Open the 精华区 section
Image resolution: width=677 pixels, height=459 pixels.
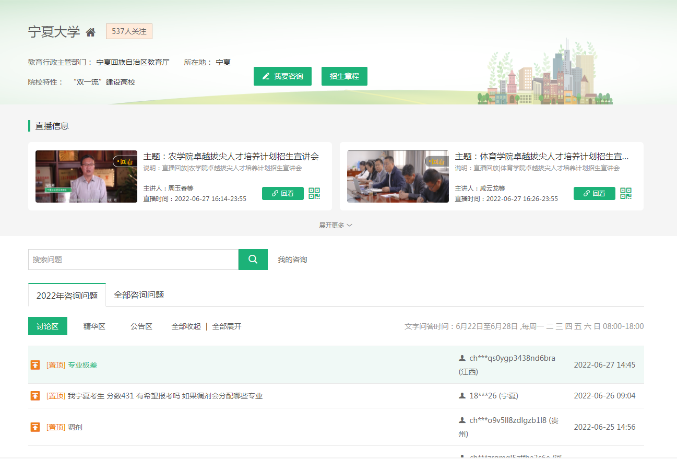click(94, 326)
